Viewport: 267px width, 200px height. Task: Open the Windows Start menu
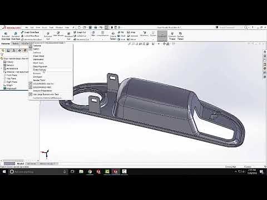click(x=4, y=172)
